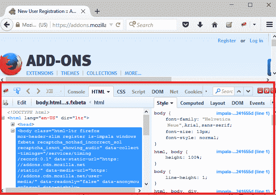Switch to the CSS tab
The height and width of the screenshot is (195, 276).
121,92
